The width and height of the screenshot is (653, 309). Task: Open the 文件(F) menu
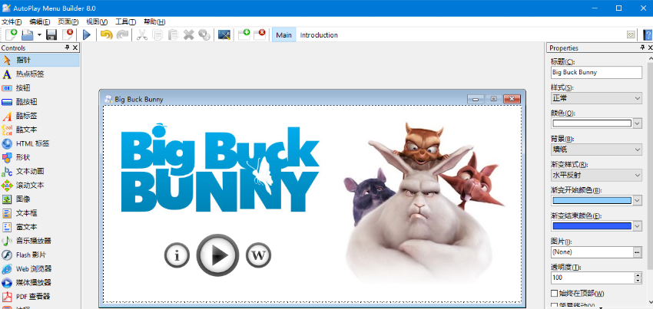tap(12, 22)
